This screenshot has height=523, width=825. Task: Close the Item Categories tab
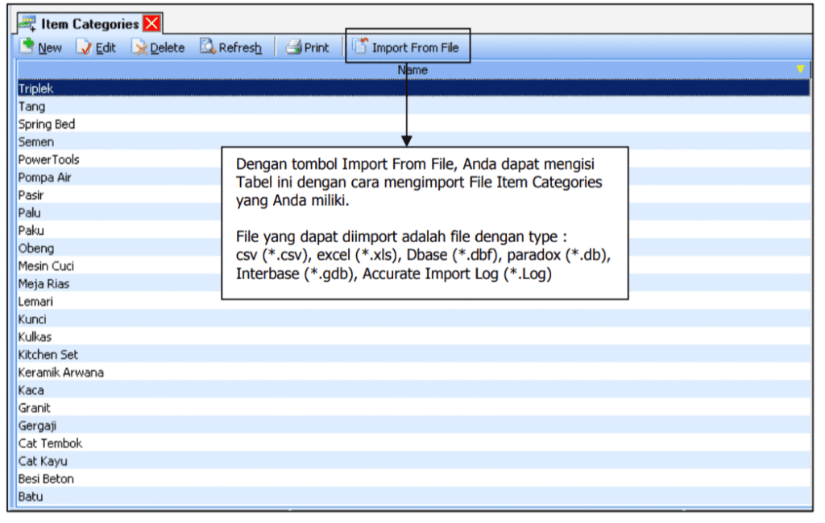[x=151, y=23]
